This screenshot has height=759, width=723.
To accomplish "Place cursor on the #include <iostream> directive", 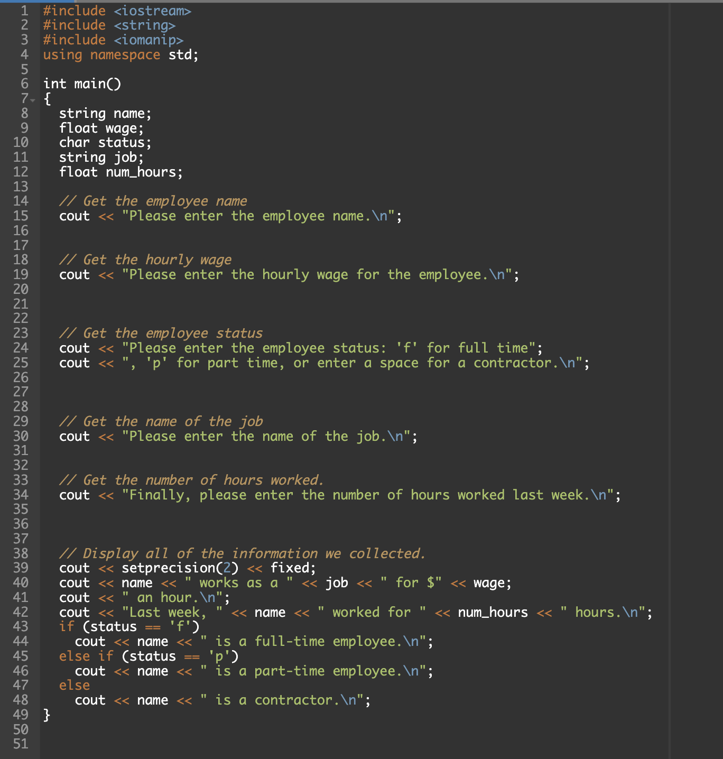I will point(117,11).
